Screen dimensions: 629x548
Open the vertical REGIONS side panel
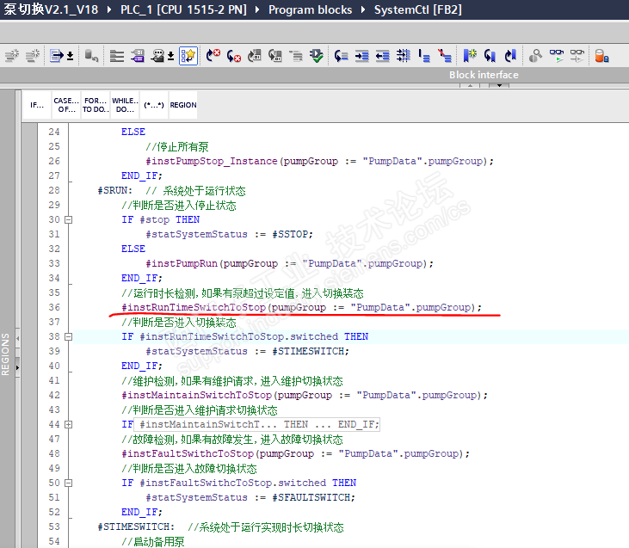coord(6,353)
